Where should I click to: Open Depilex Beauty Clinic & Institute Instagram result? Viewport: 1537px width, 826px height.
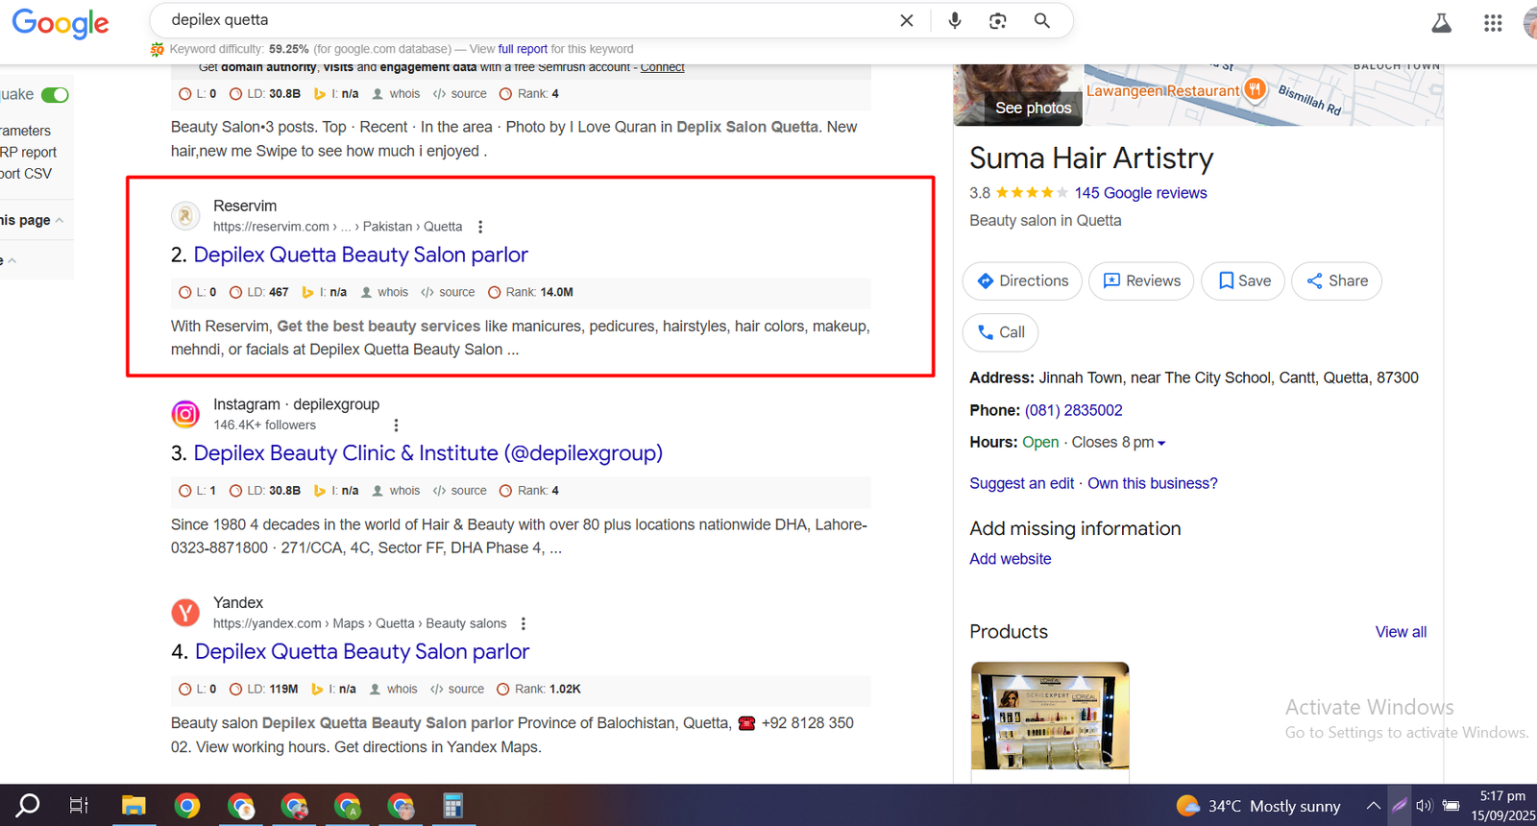[x=427, y=453]
